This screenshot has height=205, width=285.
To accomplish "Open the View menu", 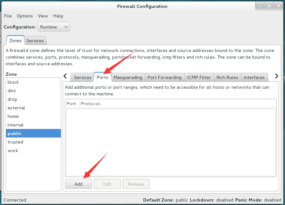I will coord(43,16).
